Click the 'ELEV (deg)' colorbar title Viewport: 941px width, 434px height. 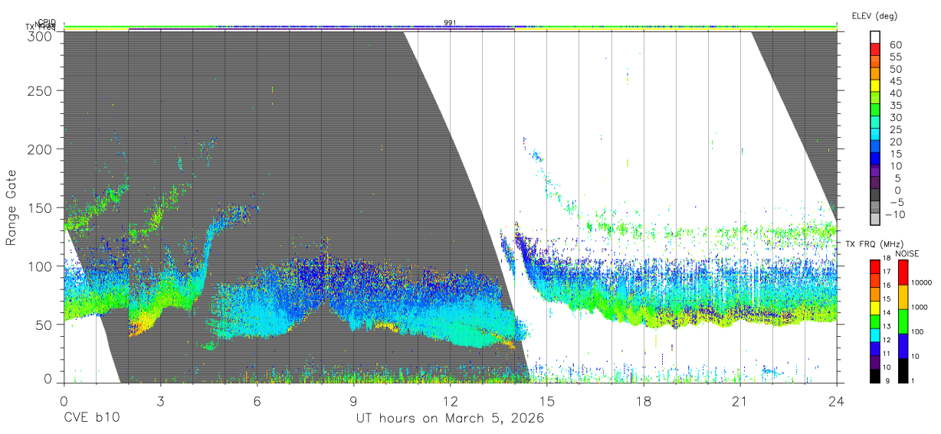point(875,16)
